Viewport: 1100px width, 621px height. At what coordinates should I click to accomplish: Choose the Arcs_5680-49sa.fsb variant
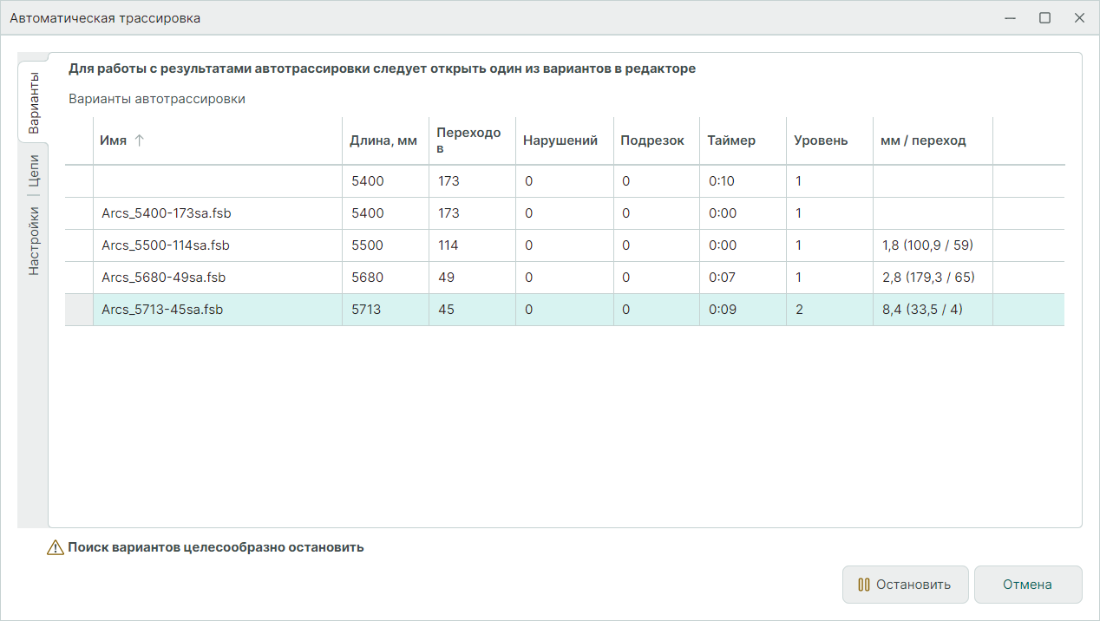point(163,278)
